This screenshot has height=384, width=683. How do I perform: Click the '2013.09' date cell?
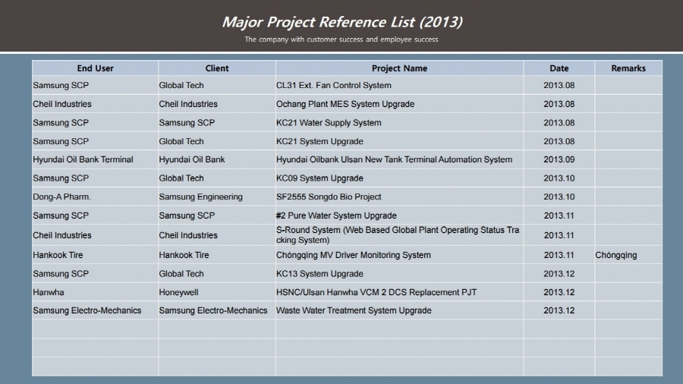click(x=559, y=160)
